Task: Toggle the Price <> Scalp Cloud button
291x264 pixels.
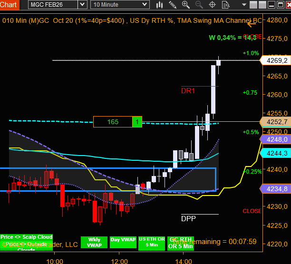Action: click(x=26, y=237)
